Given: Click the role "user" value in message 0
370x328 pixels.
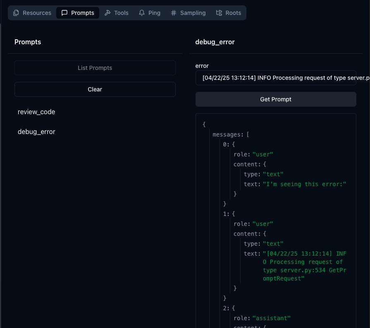Looking at the screenshot, I should coord(263,154).
